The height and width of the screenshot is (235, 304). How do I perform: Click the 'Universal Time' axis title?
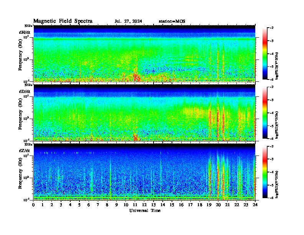click(145, 210)
